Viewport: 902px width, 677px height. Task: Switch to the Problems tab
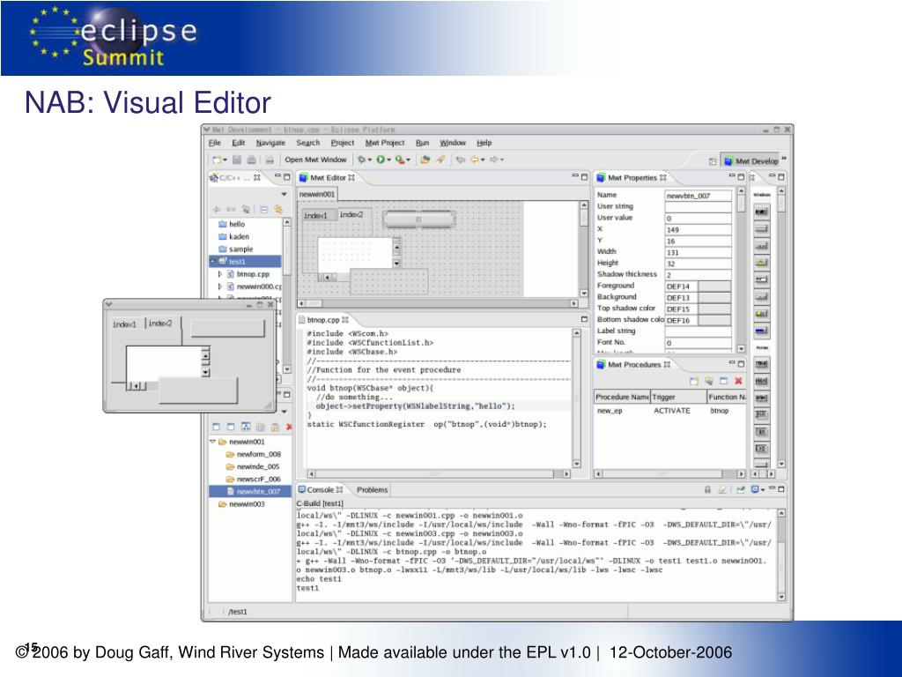click(373, 490)
